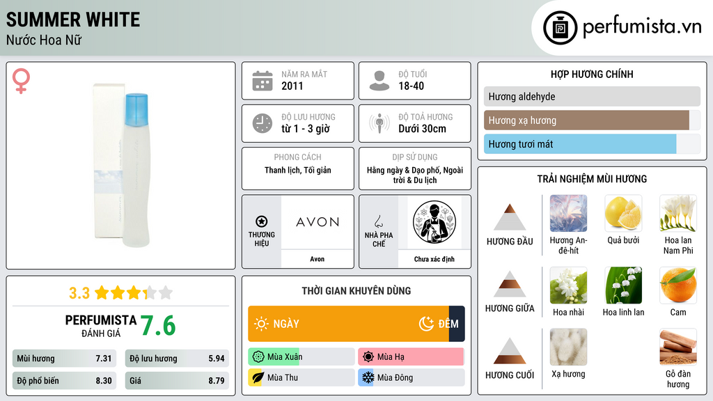Click the Cam orange note image
The width and height of the screenshot is (713, 401).
[678, 285]
